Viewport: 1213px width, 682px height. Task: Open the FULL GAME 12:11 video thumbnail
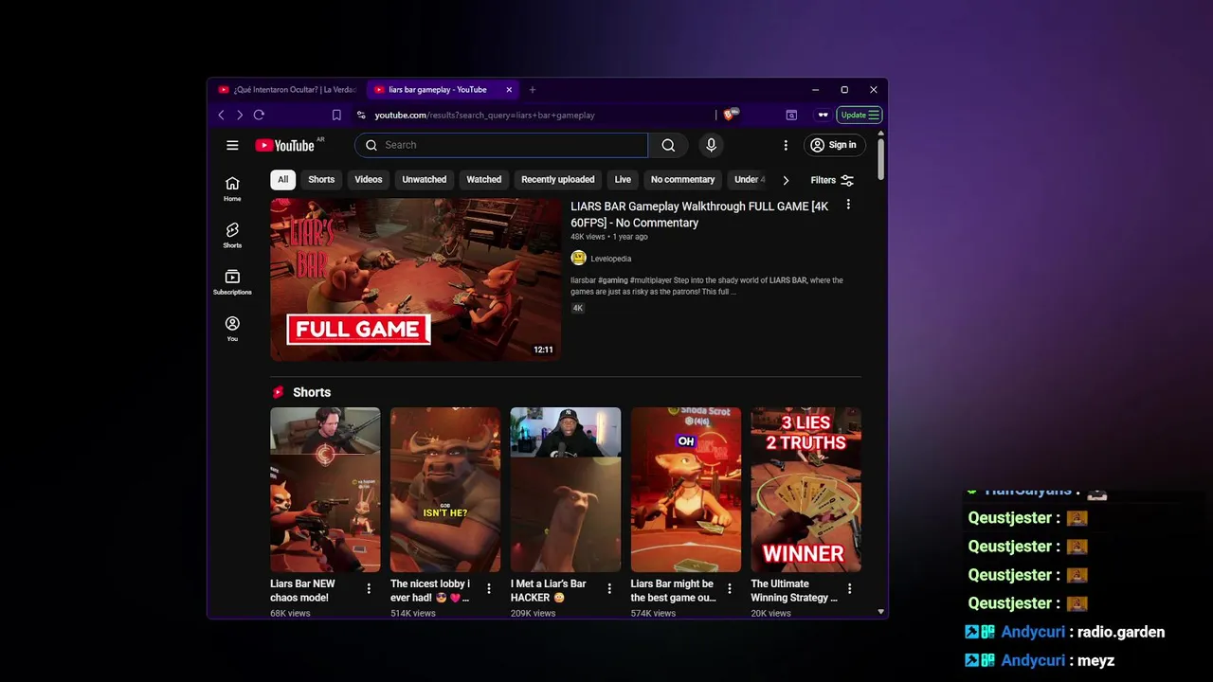click(415, 279)
